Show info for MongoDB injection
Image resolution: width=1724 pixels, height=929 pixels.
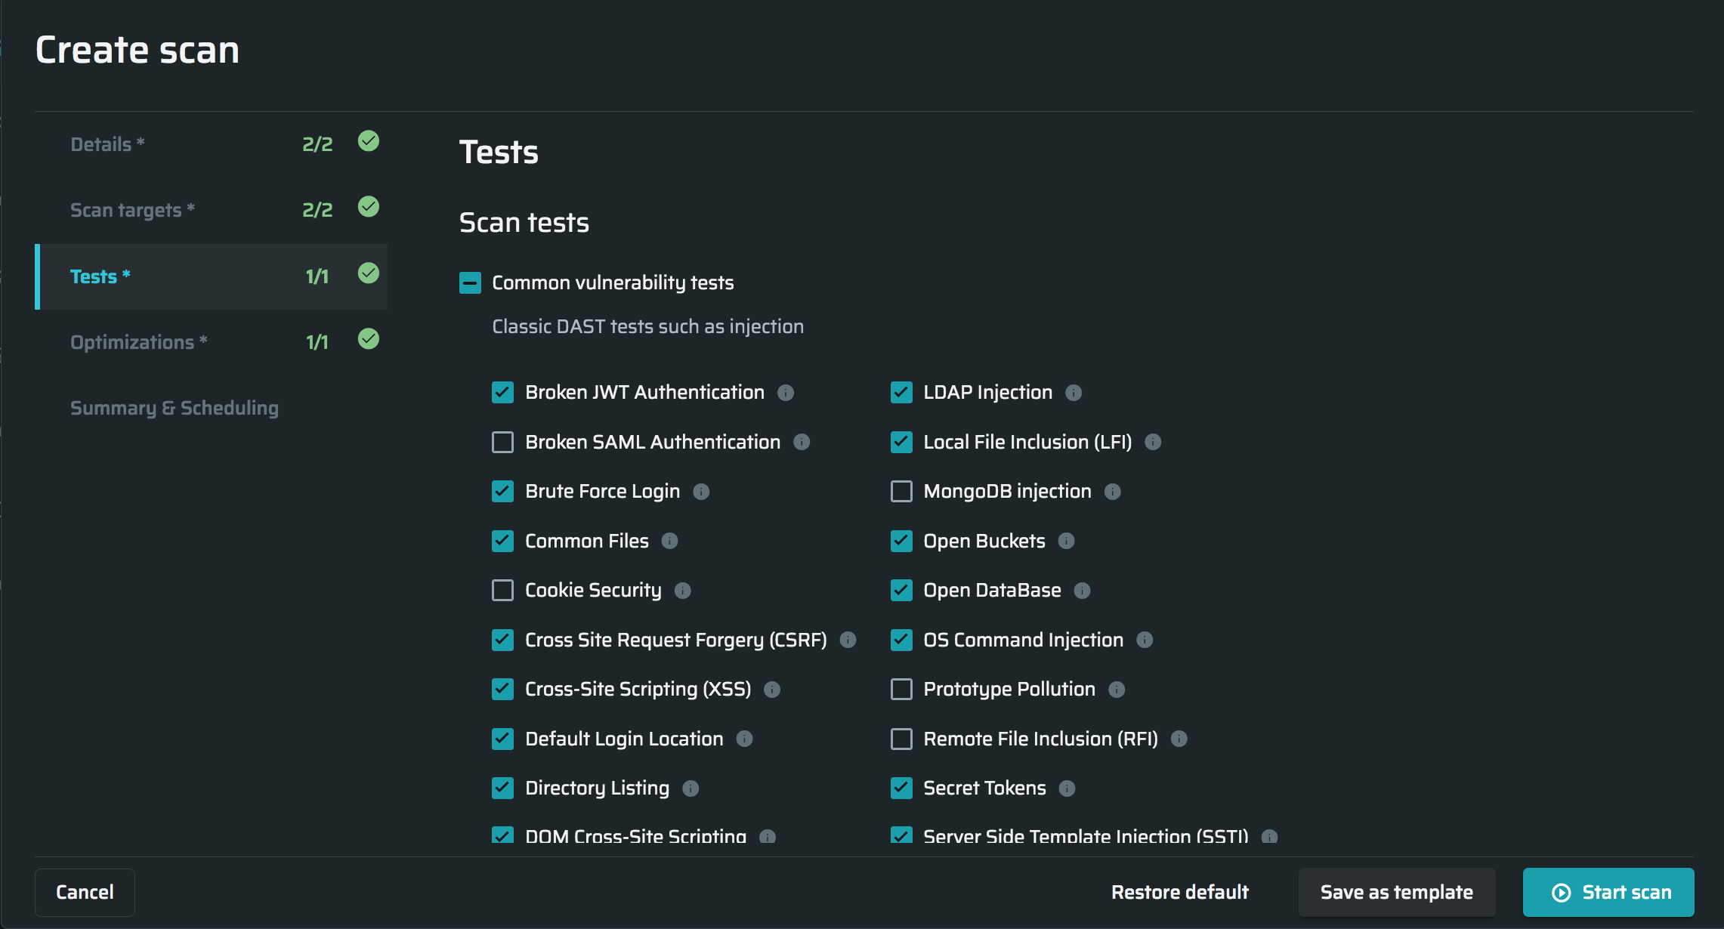[1113, 492]
